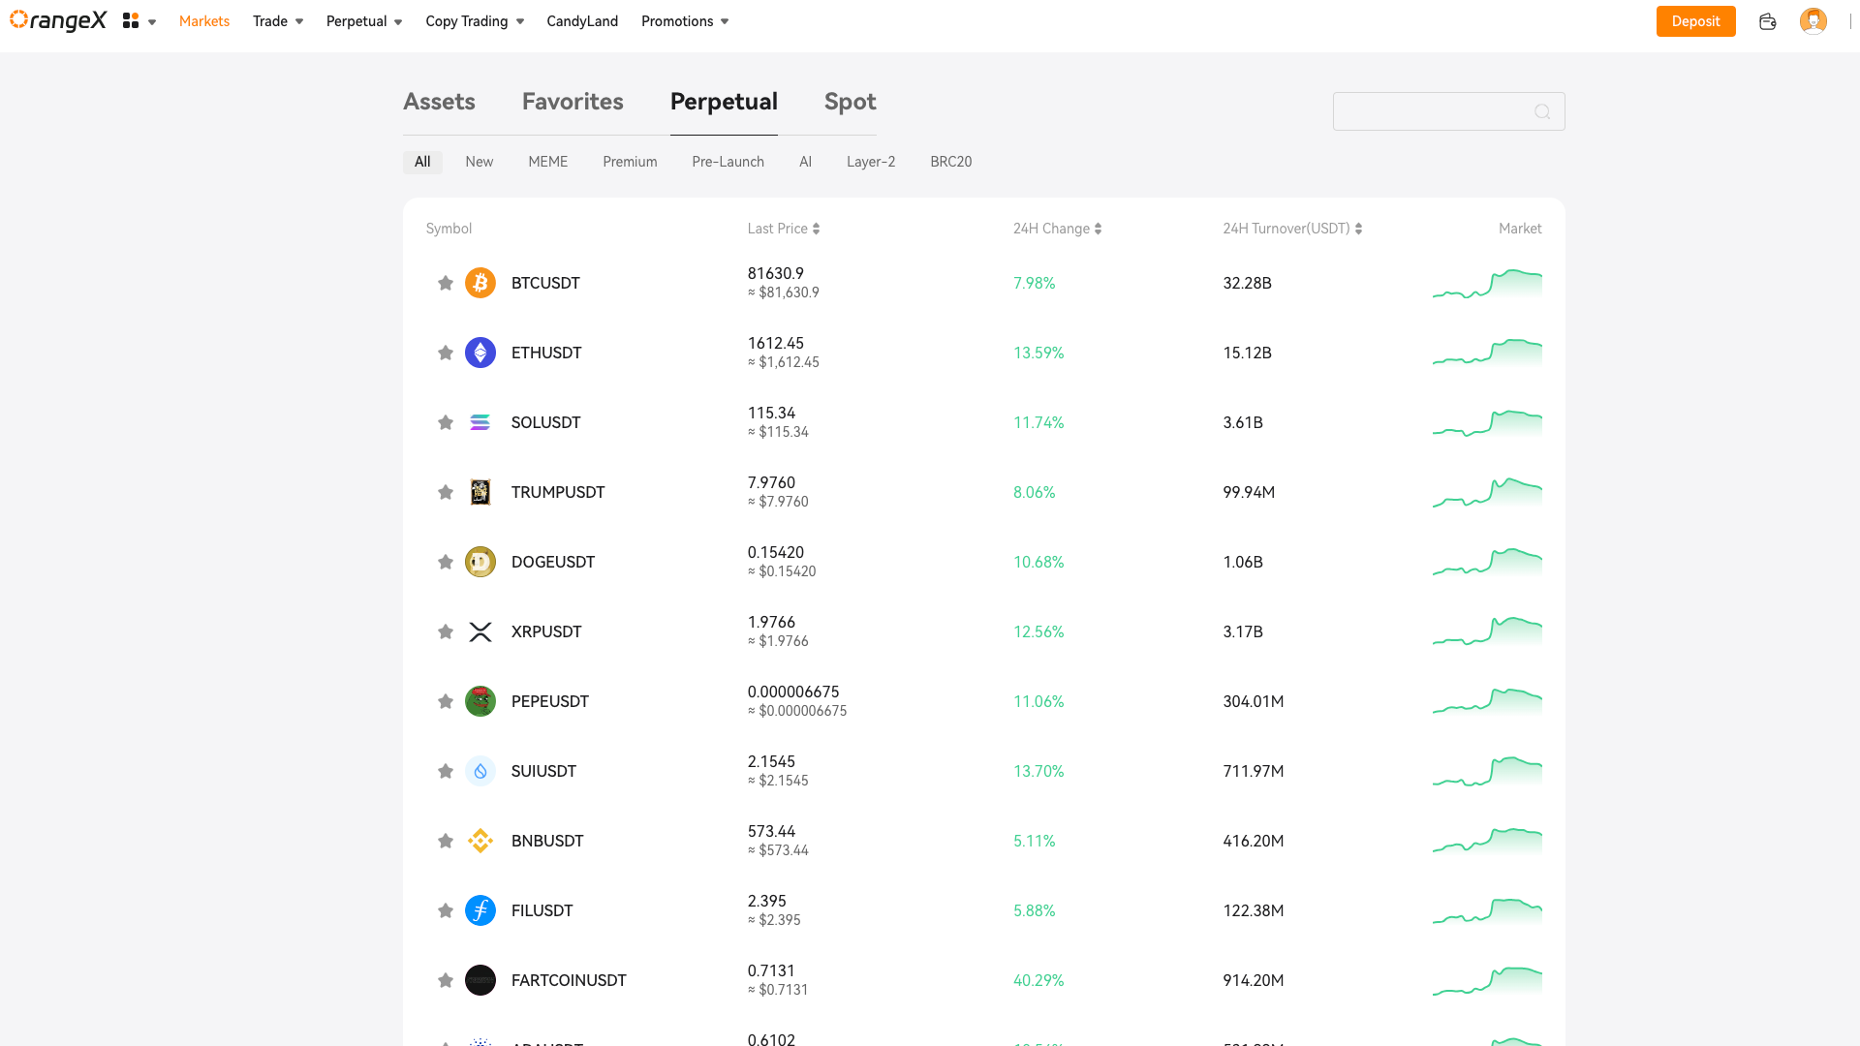This screenshot has height=1046, width=1860.
Task: Sort by 24H Turnover(USDT) column
Action: coord(1292,229)
